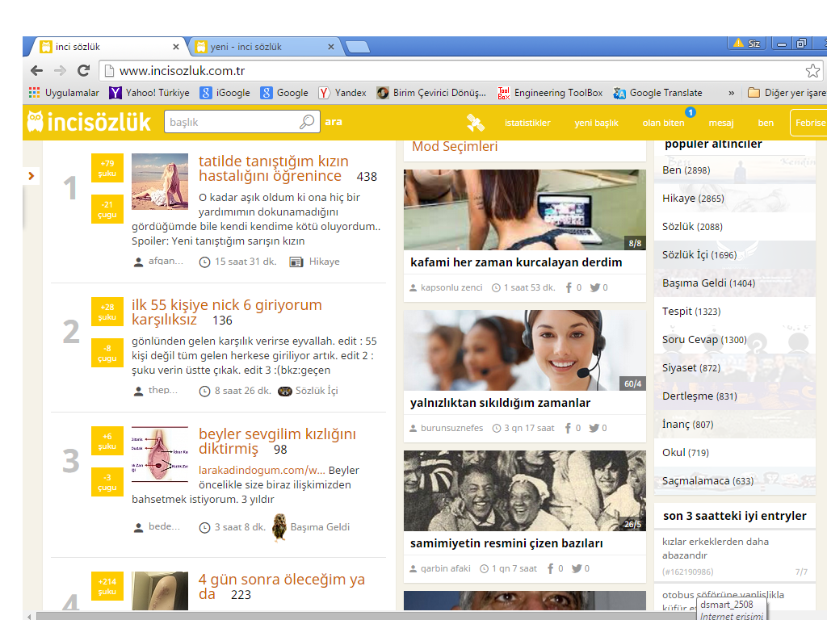Open the headset woman image card
Viewport: 827px width, 620px height.
(x=525, y=350)
